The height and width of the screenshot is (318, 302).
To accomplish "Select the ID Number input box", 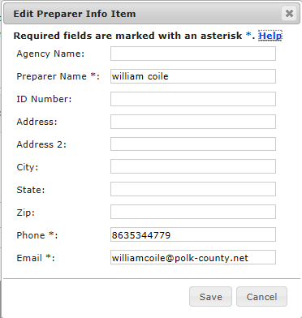I will pyautogui.click(x=193, y=99).
